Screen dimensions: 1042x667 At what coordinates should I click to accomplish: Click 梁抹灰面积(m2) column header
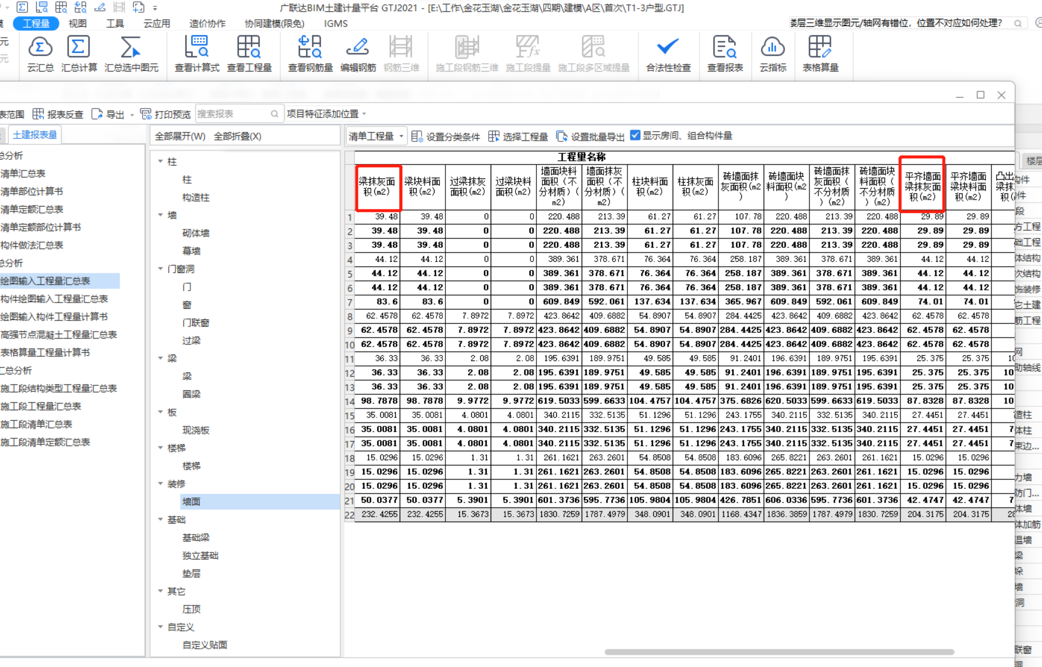pos(377,187)
